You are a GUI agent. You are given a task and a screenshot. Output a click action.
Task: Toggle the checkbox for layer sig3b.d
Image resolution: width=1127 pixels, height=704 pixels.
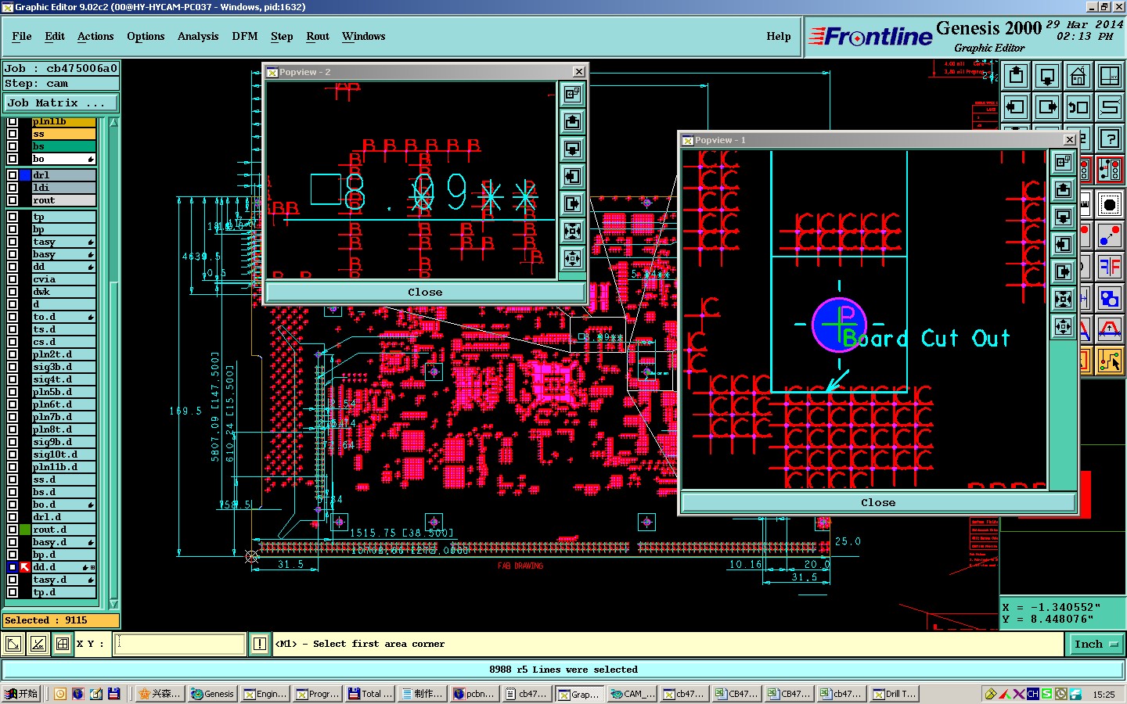click(13, 367)
